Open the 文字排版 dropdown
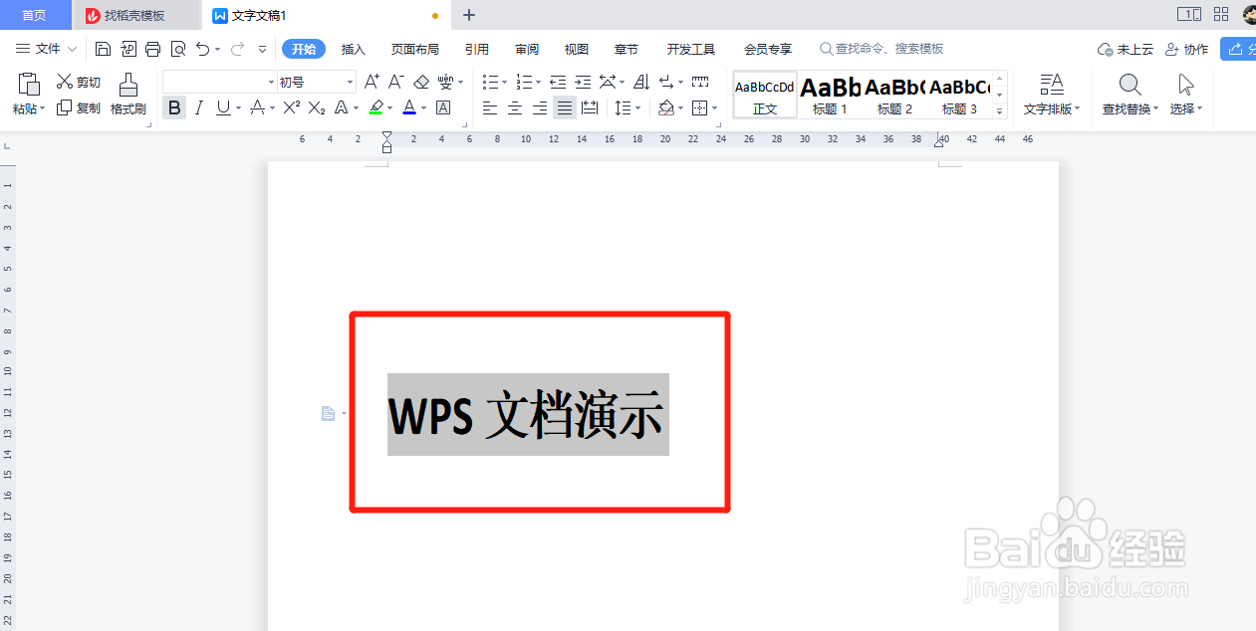Screen dimensions: 1256x631 click(x=1052, y=95)
